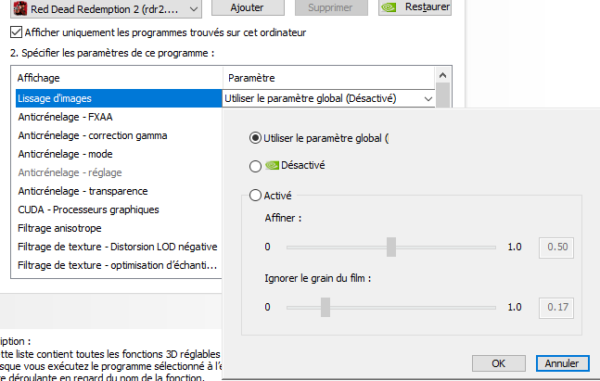Select the Activé radio button
600x381 pixels.
click(255, 196)
